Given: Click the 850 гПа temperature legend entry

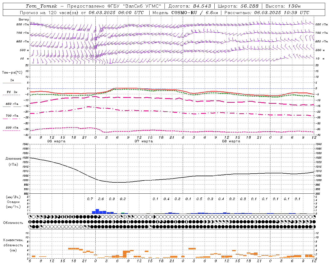Looking at the screenshot, I should (12, 104).
